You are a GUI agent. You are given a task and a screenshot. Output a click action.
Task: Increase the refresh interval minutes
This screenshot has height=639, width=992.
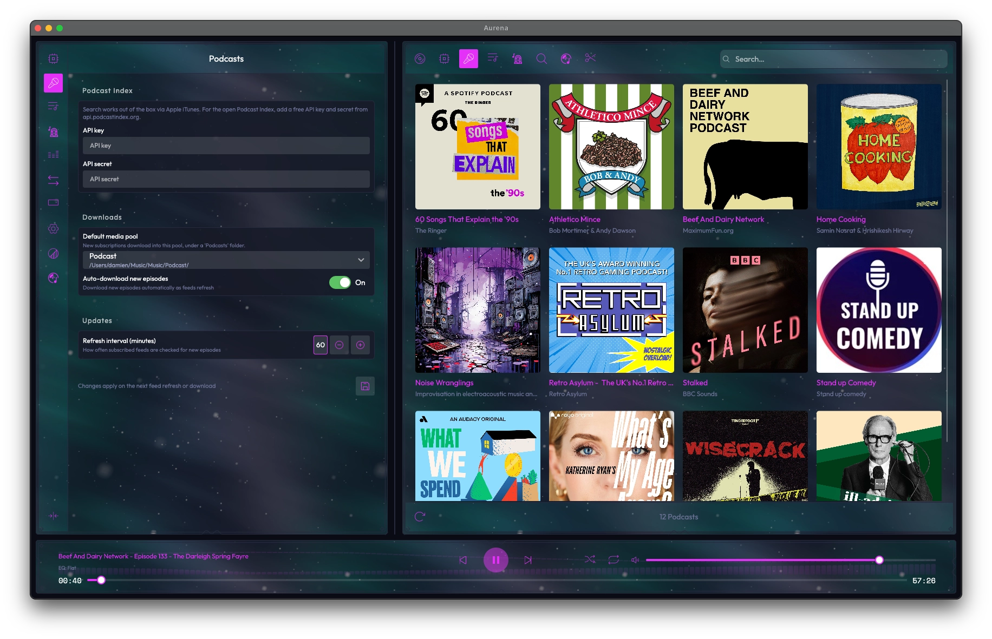tap(360, 345)
